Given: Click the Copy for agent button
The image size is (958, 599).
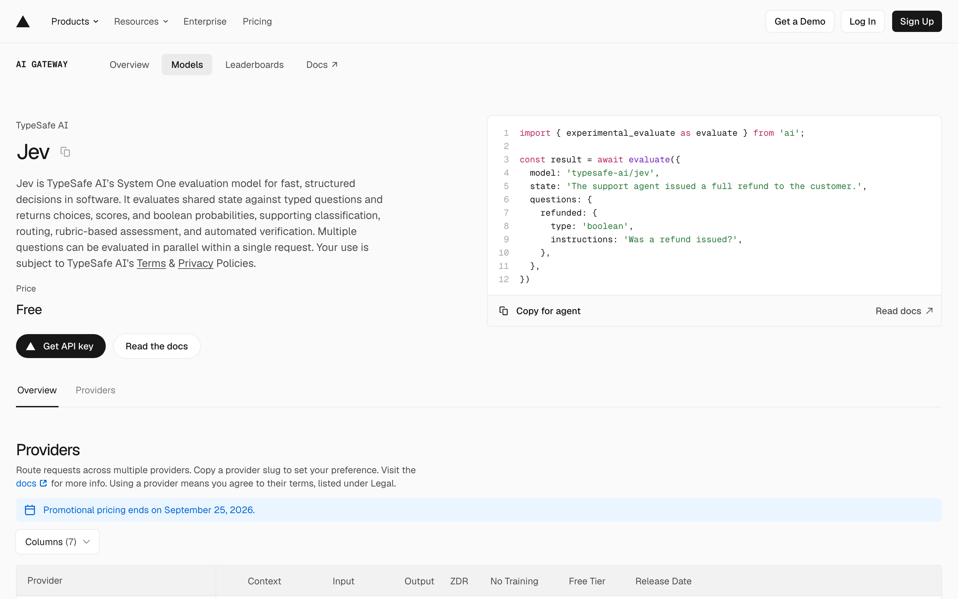Looking at the screenshot, I should 540,311.
